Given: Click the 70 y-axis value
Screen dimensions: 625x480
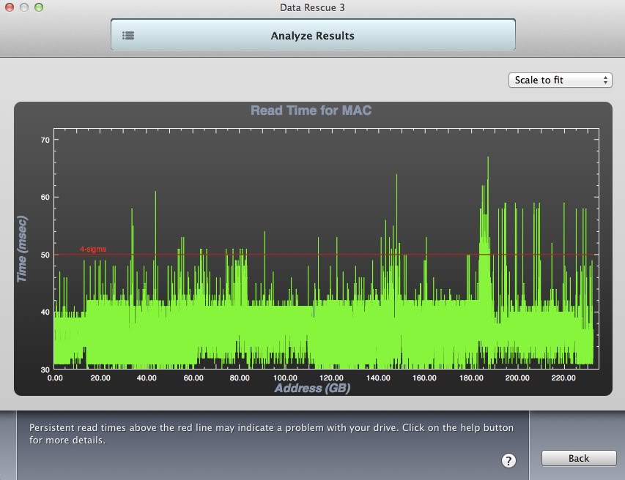Looking at the screenshot, I should 45,140.
